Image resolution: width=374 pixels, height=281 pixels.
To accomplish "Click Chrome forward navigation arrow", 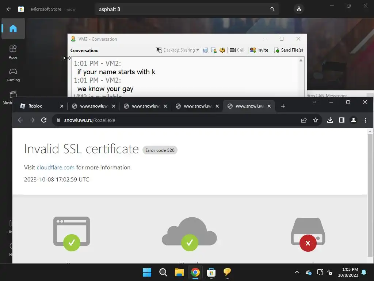I will point(32,120).
